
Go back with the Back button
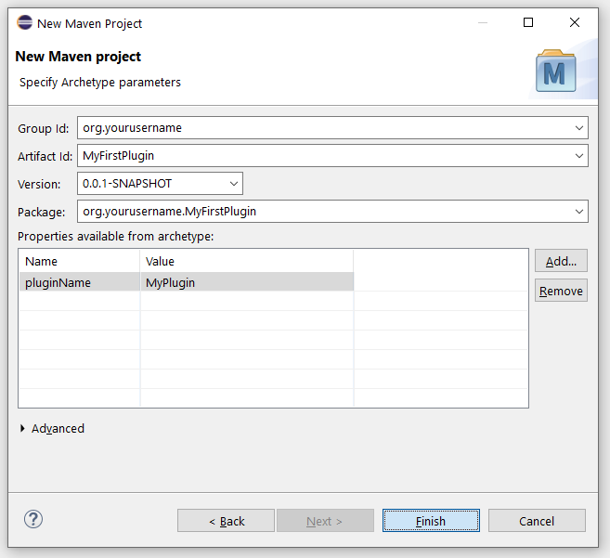(x=226, y=521)
